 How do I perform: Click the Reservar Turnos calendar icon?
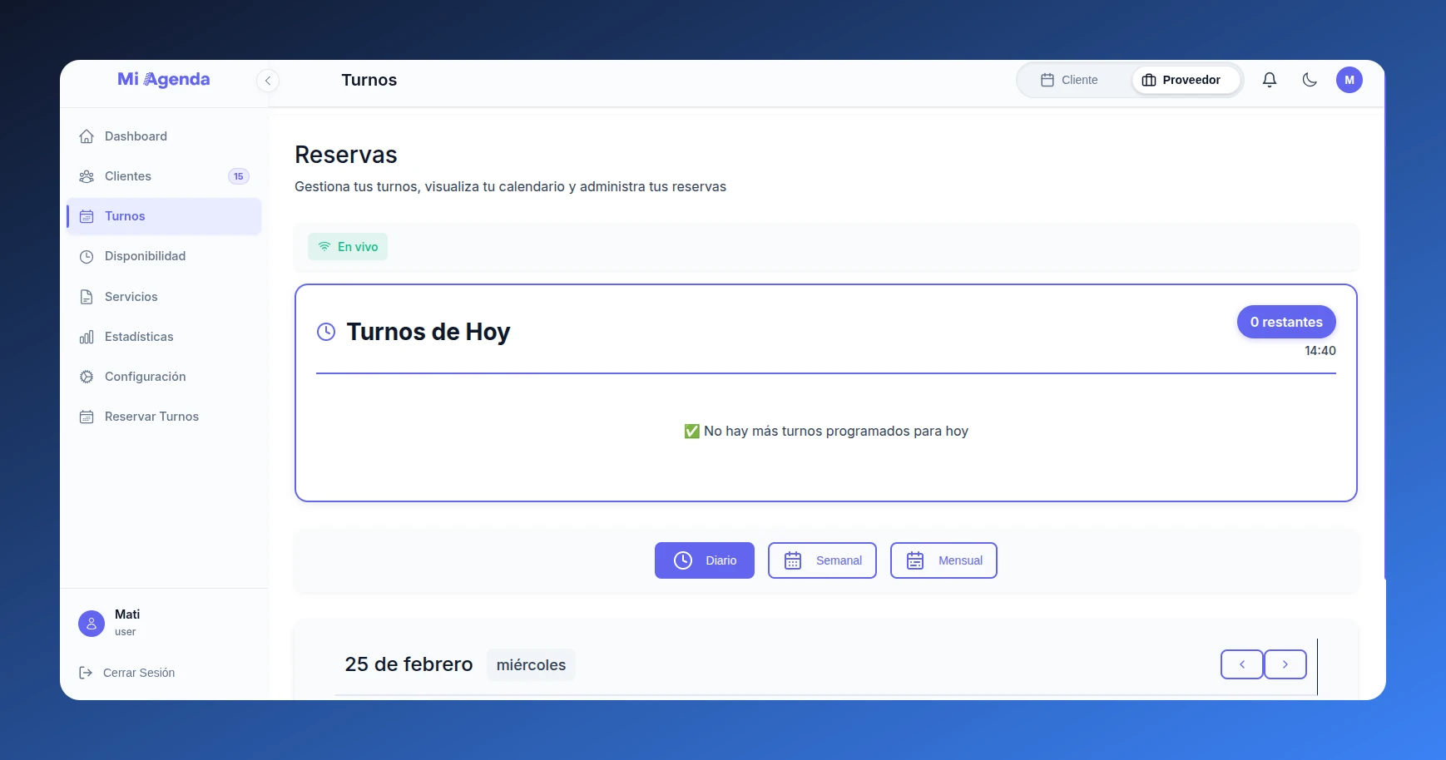point(87,417)
